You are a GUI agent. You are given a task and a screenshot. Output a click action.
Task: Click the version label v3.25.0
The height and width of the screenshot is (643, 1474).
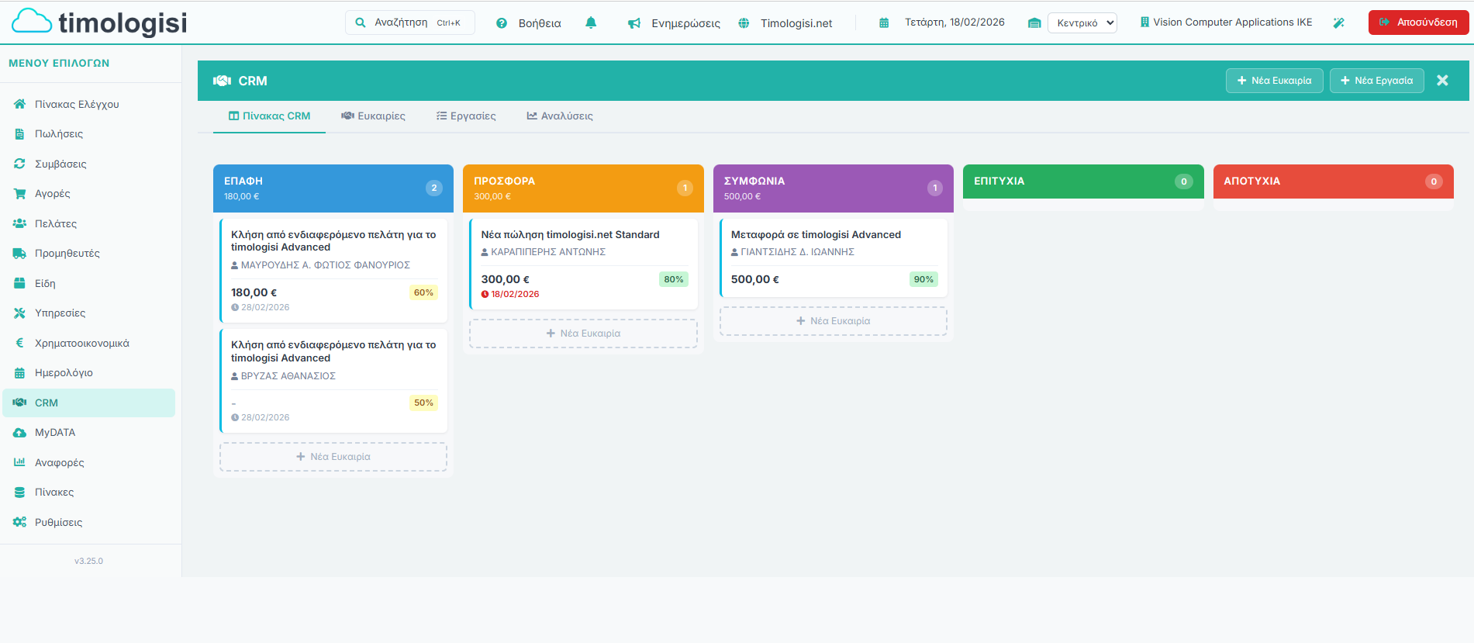(x=88, y=561)
